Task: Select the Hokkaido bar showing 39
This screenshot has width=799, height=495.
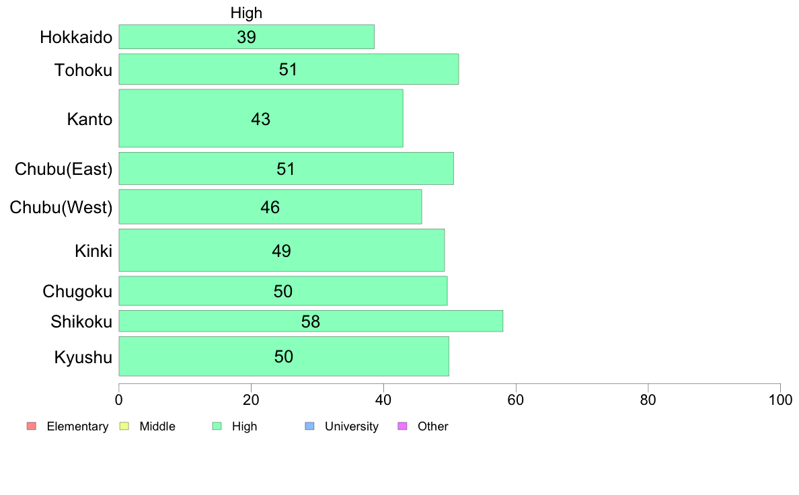Action: pos(247,37)
